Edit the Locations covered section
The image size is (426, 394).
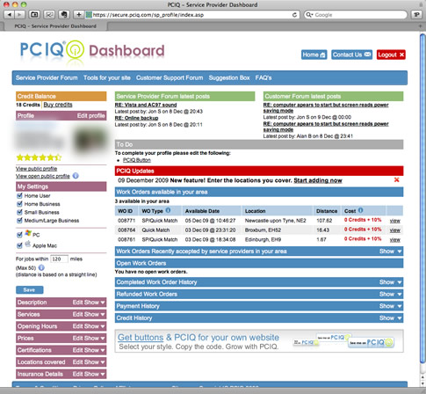coord(78,362)
